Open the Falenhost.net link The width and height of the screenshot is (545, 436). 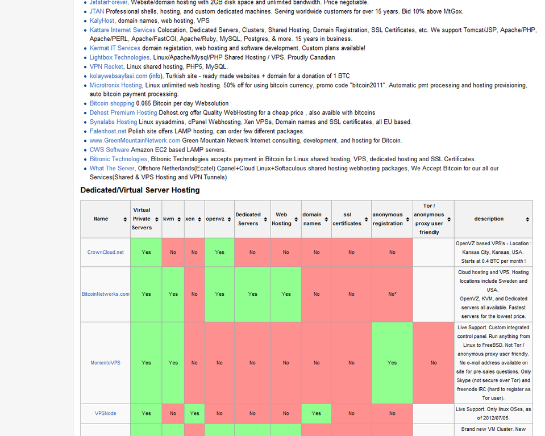(x=108, y=131)
